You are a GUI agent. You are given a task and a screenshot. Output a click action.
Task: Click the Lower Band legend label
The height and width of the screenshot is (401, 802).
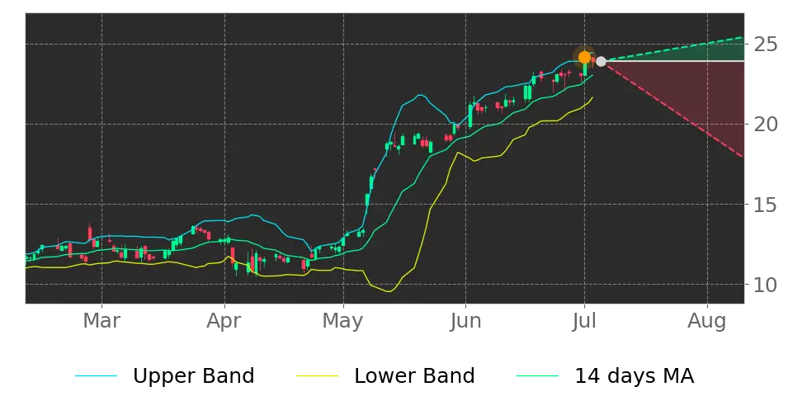pyautogui.click(x=414, y=376)
